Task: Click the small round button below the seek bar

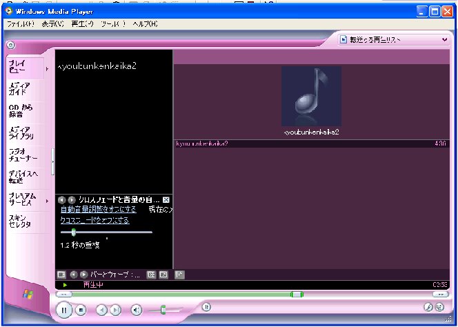Action: pos(206,307)
